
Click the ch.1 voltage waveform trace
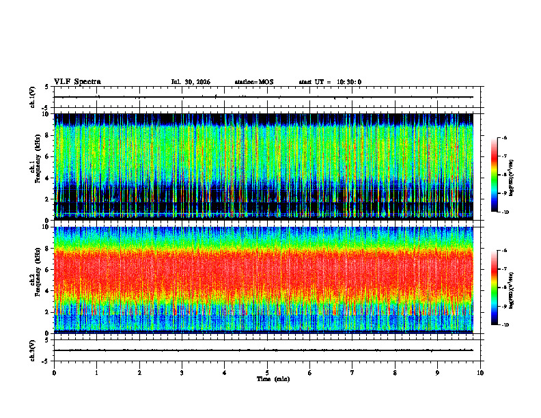pyautogui.click(x=264, y=97)
